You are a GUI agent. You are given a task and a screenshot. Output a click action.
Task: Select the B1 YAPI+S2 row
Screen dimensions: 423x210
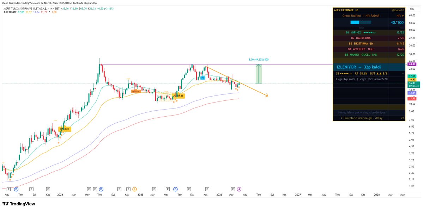(369, 32)
